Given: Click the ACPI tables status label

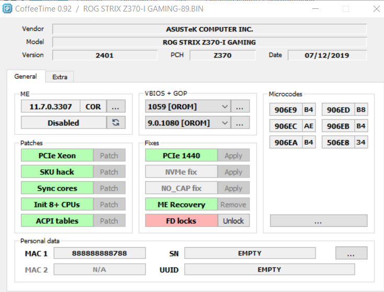Looking at the screenshot, I should click(x=57, y=220).
